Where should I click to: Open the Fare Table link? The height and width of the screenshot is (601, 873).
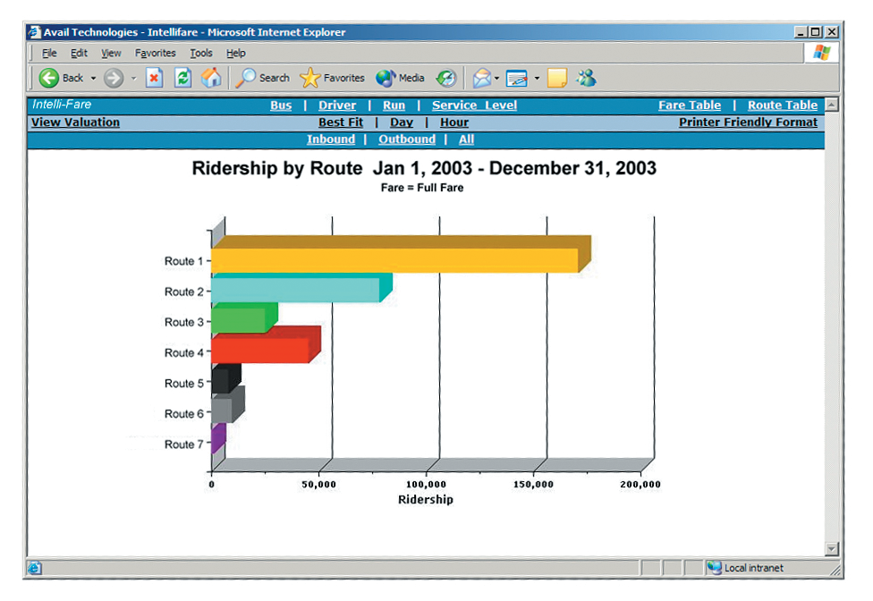pos(689,106)
